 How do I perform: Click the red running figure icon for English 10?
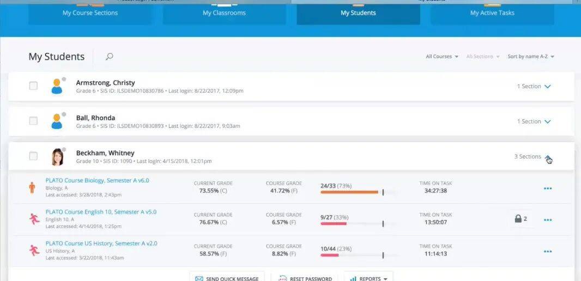pyautogui.click(x=34, y=219)
